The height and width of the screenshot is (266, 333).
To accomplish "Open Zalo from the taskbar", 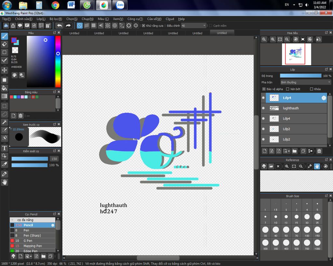I will [x=120, y=5].
